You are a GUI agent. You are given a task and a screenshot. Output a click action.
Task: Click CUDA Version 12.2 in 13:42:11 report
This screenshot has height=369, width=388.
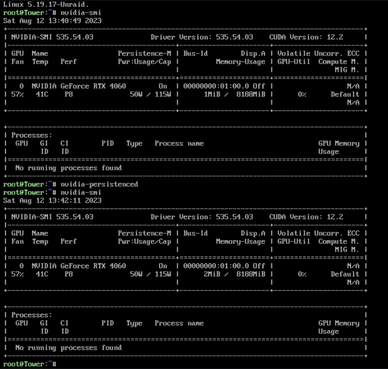coord(306,217)
